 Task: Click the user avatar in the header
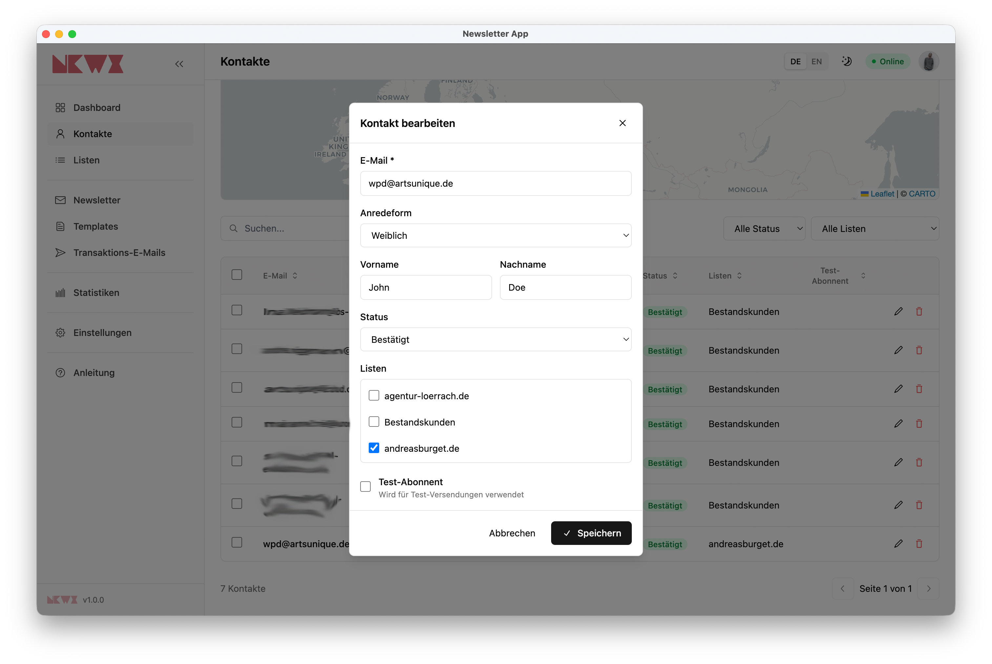click(x=928, y=62)
